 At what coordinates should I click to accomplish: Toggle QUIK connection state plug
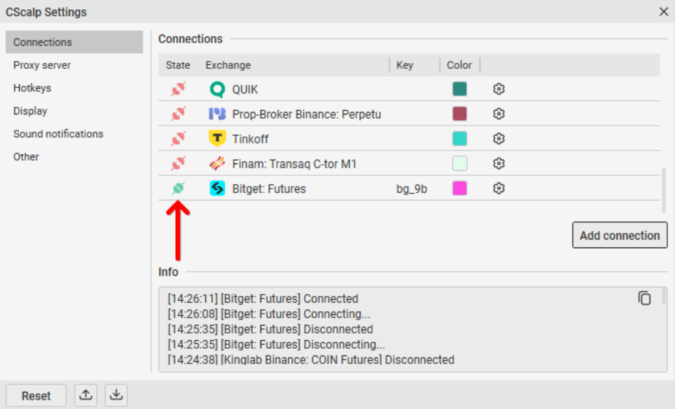click(178, 89)
